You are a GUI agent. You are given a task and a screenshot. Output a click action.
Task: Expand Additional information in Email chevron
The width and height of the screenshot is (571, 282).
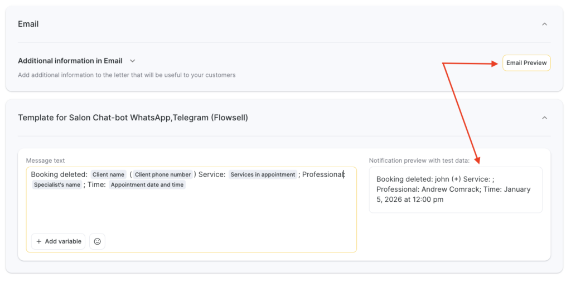tap(132, 61)
